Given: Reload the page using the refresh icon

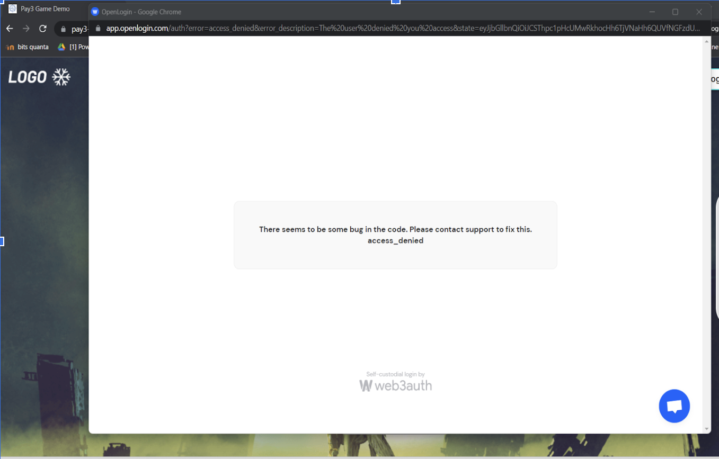Looking at the screenshot, I should (x=43, y=29).
